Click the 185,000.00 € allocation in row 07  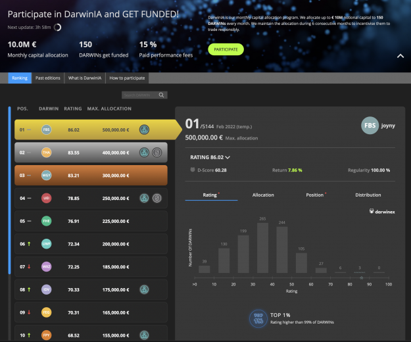[x=116, y=267]
